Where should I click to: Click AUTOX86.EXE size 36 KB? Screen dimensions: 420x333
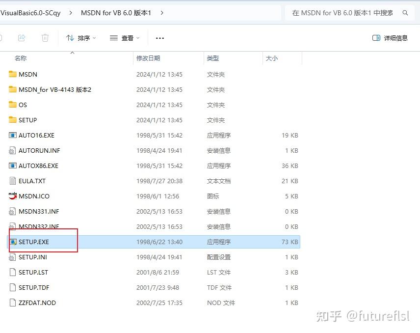pyautogui.click(x=290, y=166)
